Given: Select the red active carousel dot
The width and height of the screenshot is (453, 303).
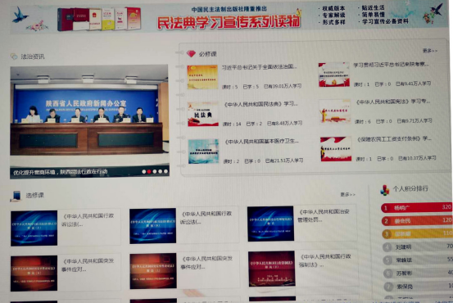Looking at the screenshot, I should pos(149,172).
